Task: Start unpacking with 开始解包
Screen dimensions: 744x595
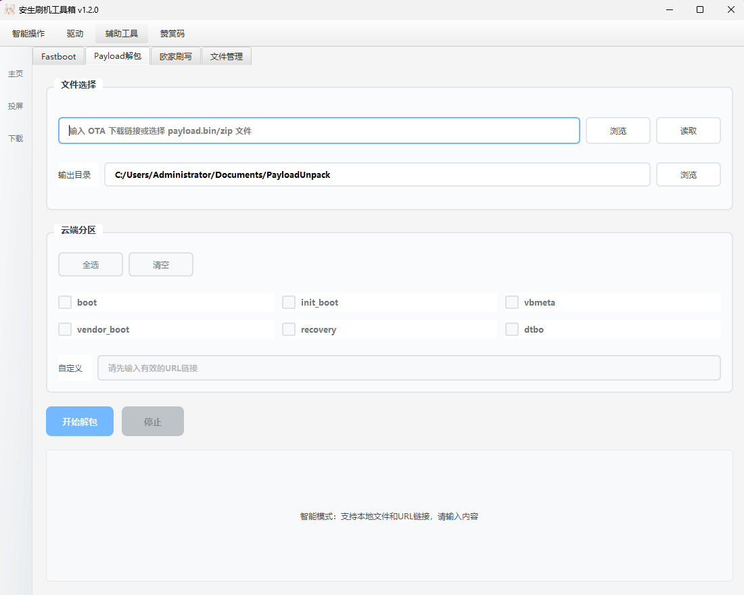Action: pyautogui.click(x=79, y=421)
